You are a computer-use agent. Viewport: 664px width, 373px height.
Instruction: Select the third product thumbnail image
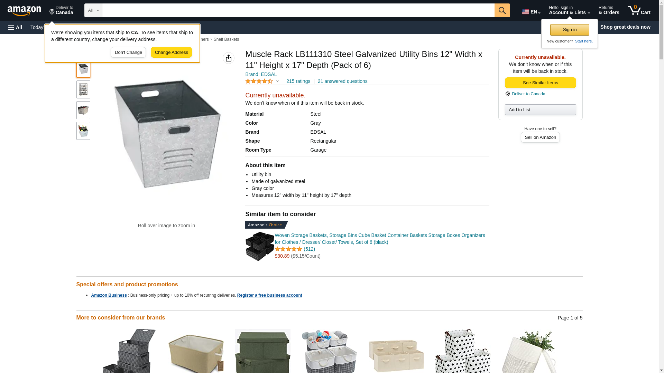point(83,110)
